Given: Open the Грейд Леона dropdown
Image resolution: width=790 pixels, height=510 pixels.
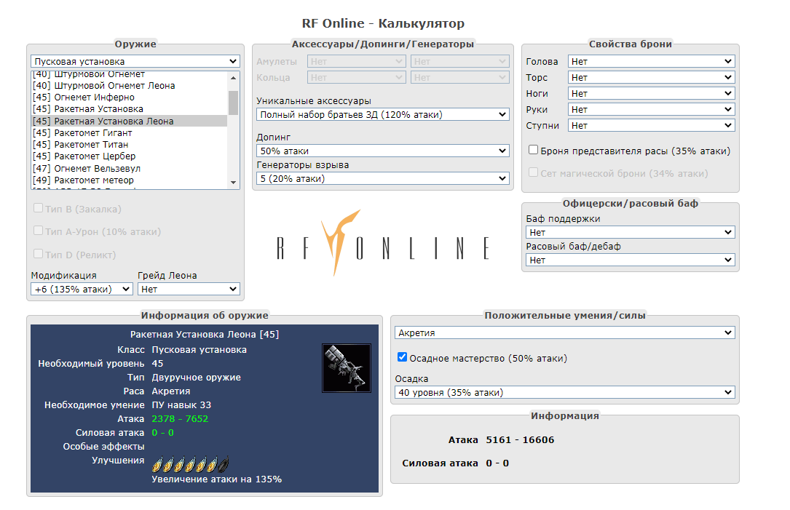Looking at the screenshot, I should [x=189, y=289].
